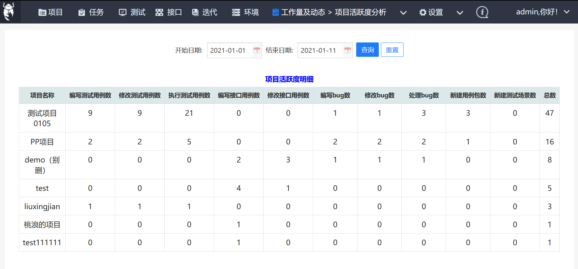The height and width of the screenshot is (269, 578).
Task: Click the 编写bug数 column header
Action: (335, 95)
